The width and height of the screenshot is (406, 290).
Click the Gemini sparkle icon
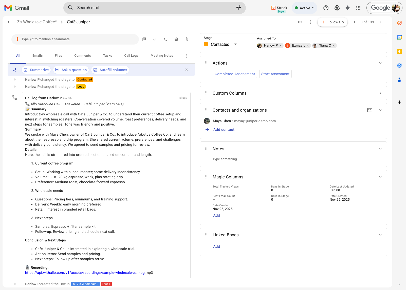(x=348, y=8)
